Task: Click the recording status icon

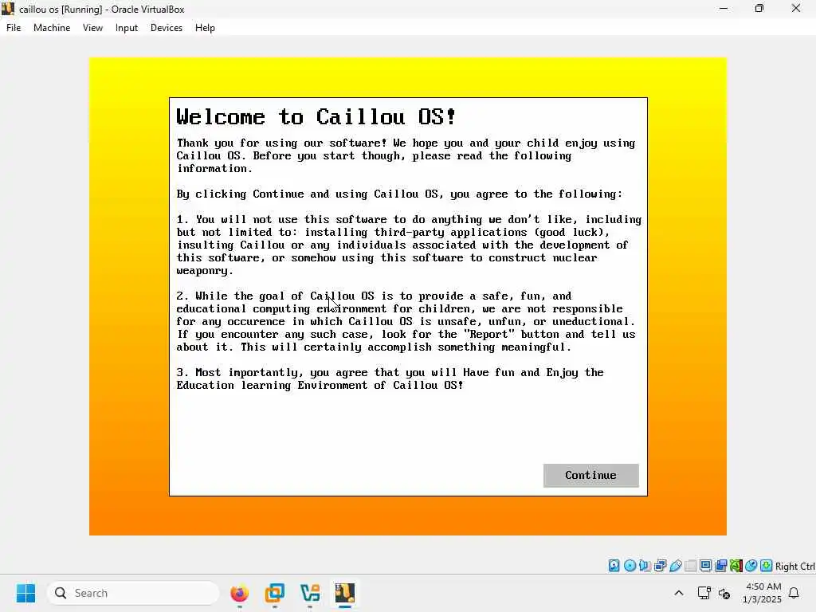Action: click(720, 566)
